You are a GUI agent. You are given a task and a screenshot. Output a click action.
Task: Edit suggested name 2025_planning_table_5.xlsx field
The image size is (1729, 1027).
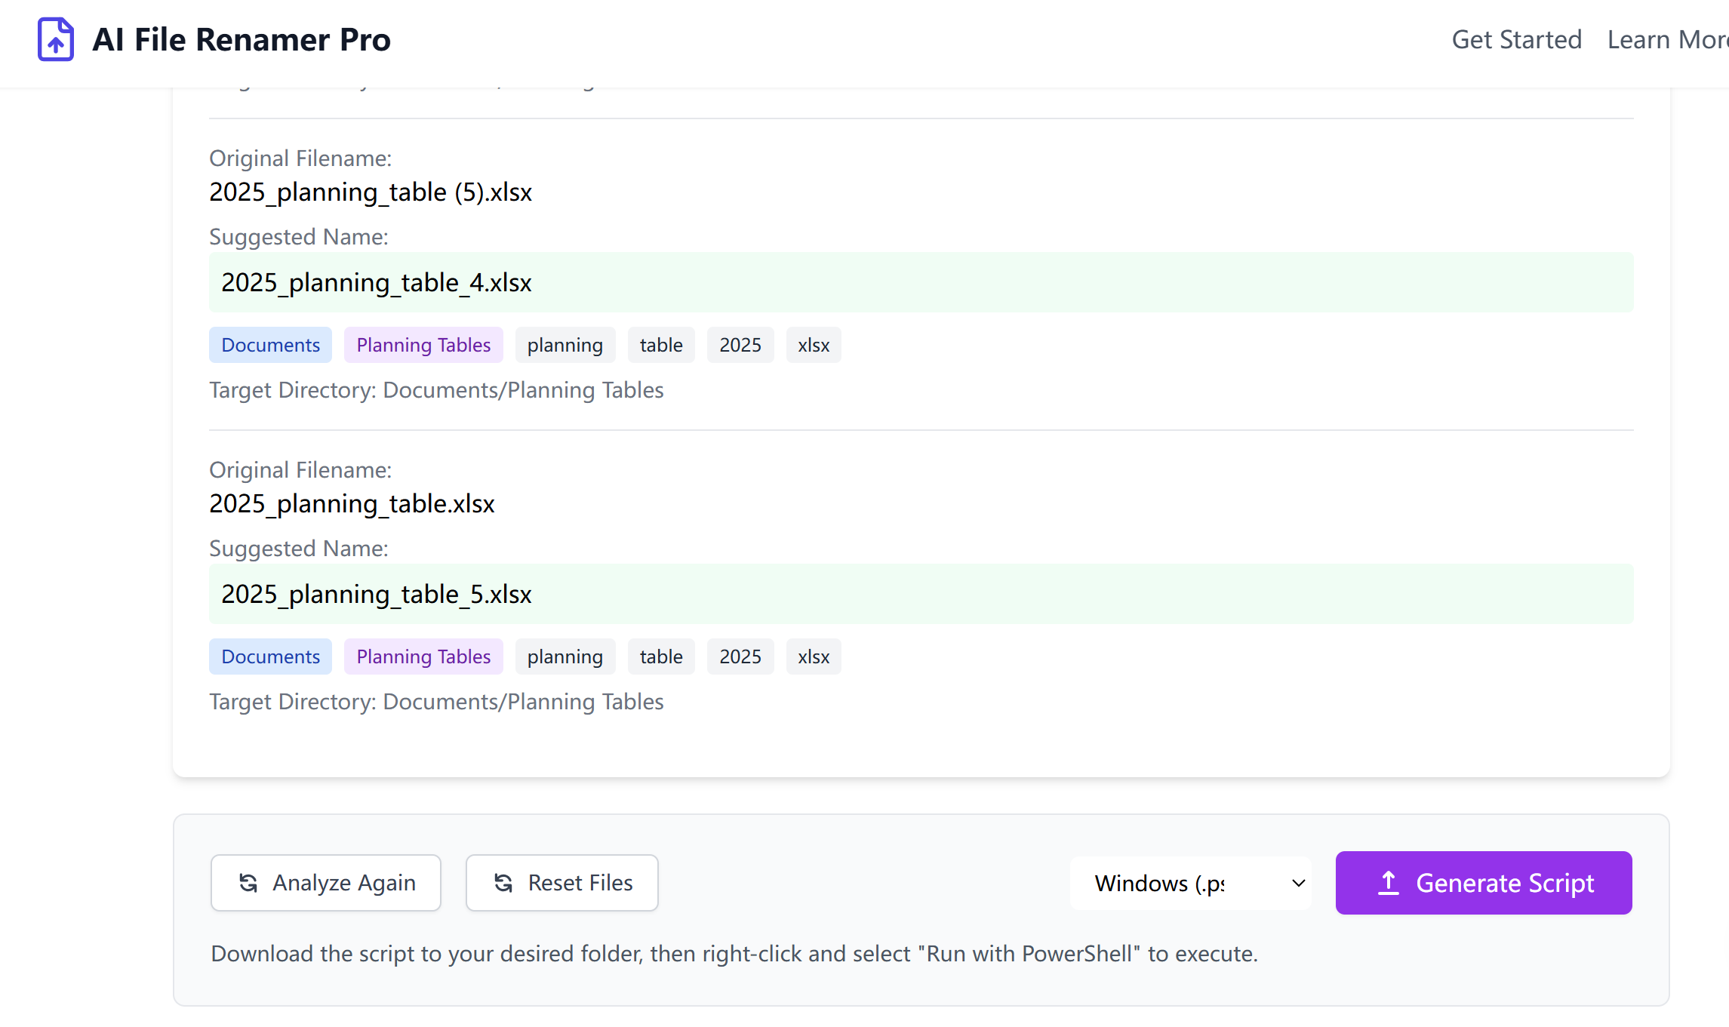921,594
